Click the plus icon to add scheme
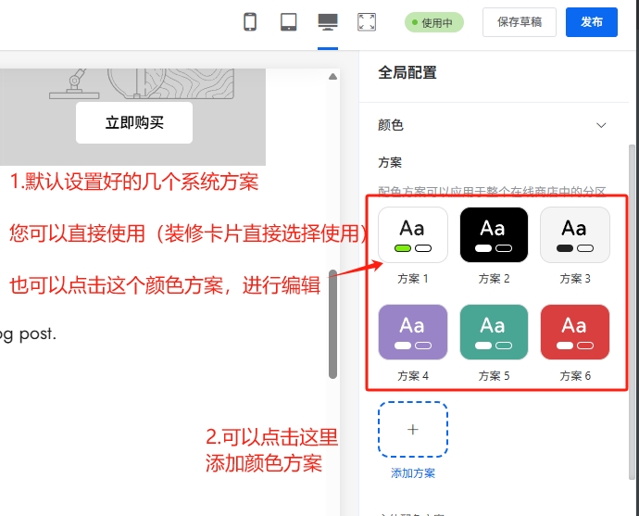The image size is (639, 516). (413, 430)
